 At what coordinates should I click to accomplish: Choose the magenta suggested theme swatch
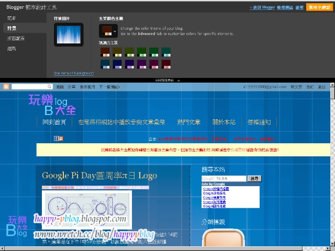[153, 64]
